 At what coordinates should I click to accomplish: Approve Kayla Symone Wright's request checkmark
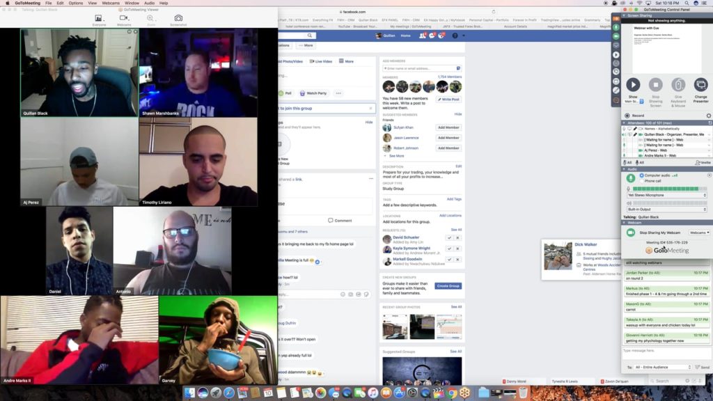pyautogui.click(x=449, y=249)
